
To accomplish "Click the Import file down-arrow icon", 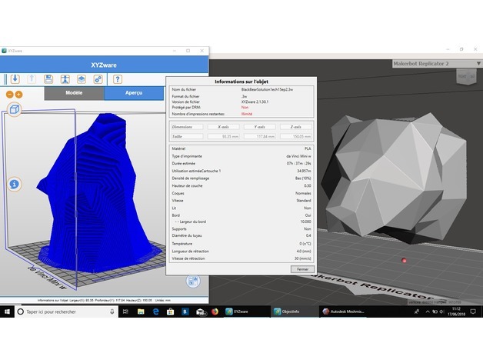I will [15, 79].
